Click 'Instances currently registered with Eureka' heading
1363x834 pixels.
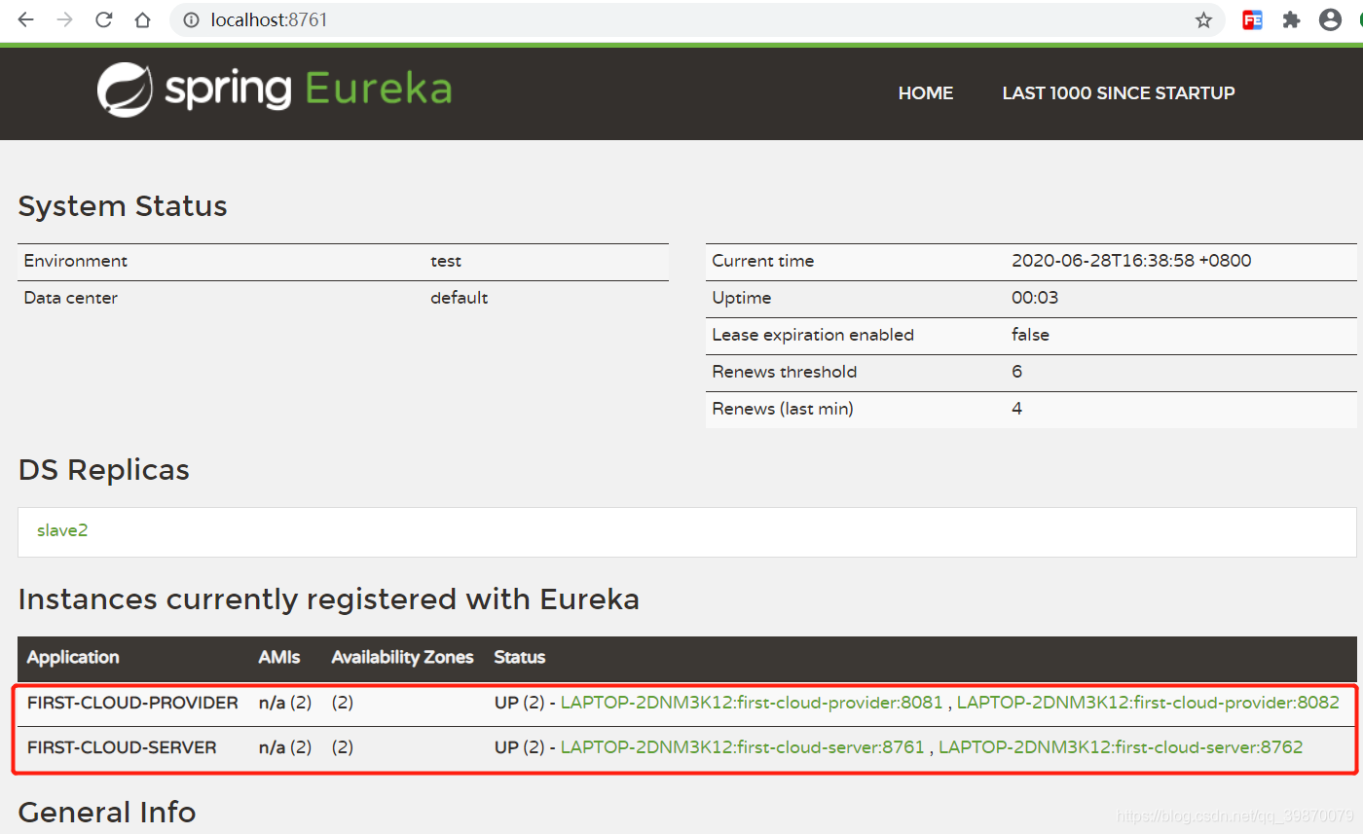click(329, 599)
